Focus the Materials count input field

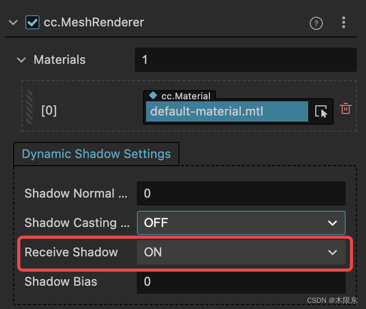pos(246,60)
